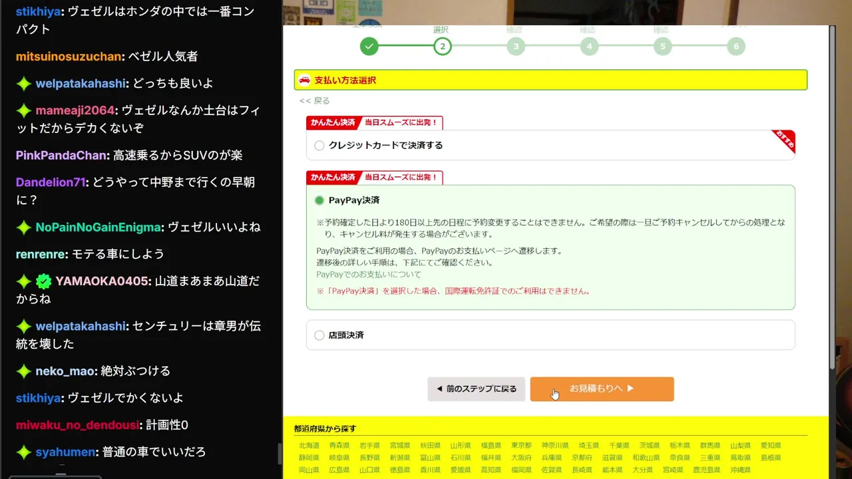Click the star badge next to YAMAOKA0405
The height and width of the screenshot is (479, 852).
(x=24, y=281)
